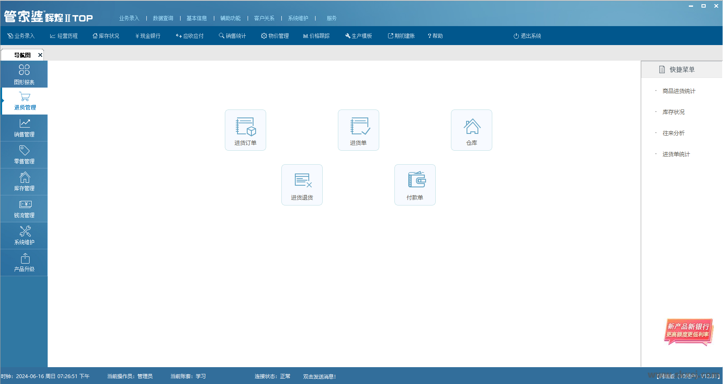Open the 进货退货 purchase return icon
This screenshot has height=384, width=723.
[x=302, y=184]
